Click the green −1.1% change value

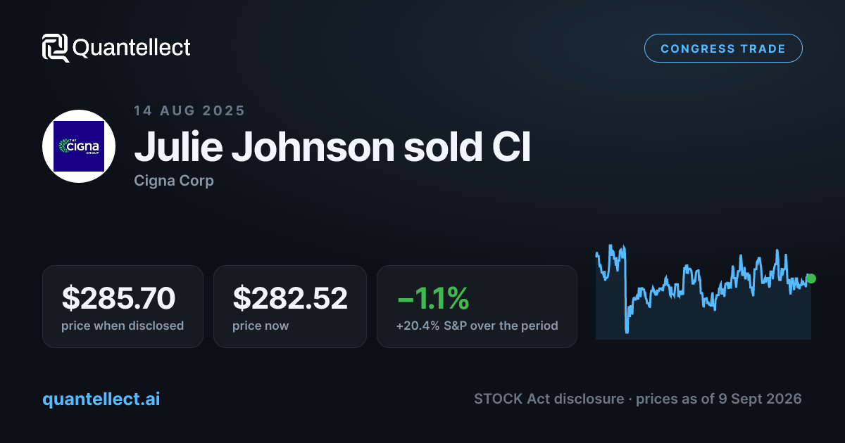[433, 299]
